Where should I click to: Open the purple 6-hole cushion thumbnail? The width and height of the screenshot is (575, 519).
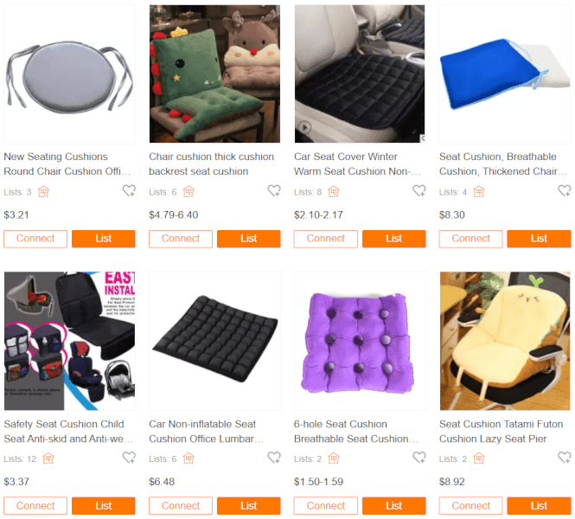(x=360, y=341)
